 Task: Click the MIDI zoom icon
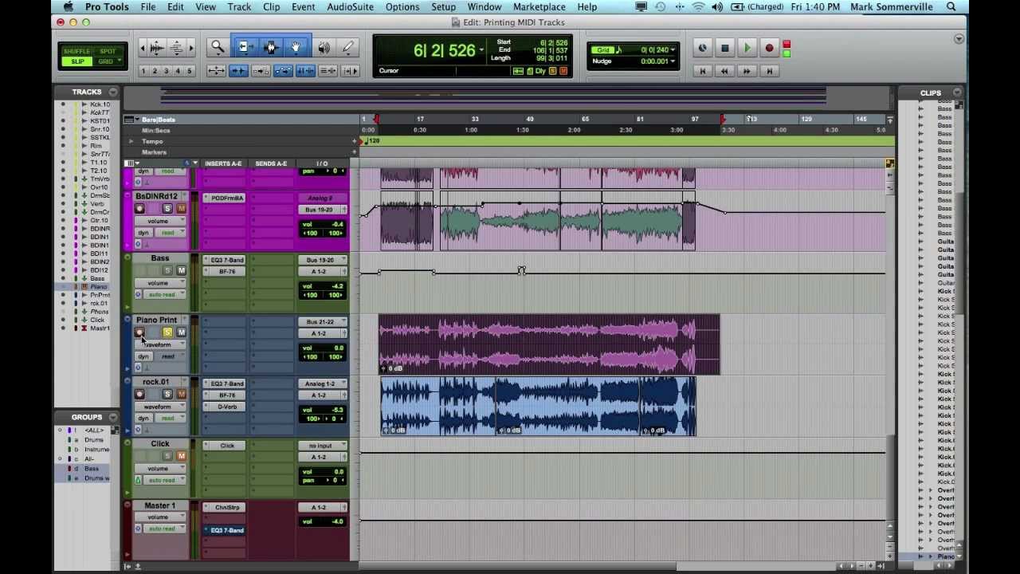[x=177, y=49]
